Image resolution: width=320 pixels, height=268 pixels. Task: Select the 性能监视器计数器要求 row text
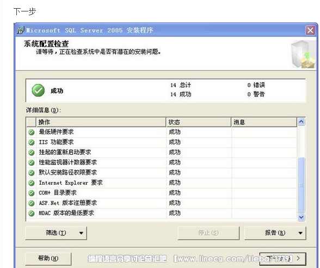(67, 162)
